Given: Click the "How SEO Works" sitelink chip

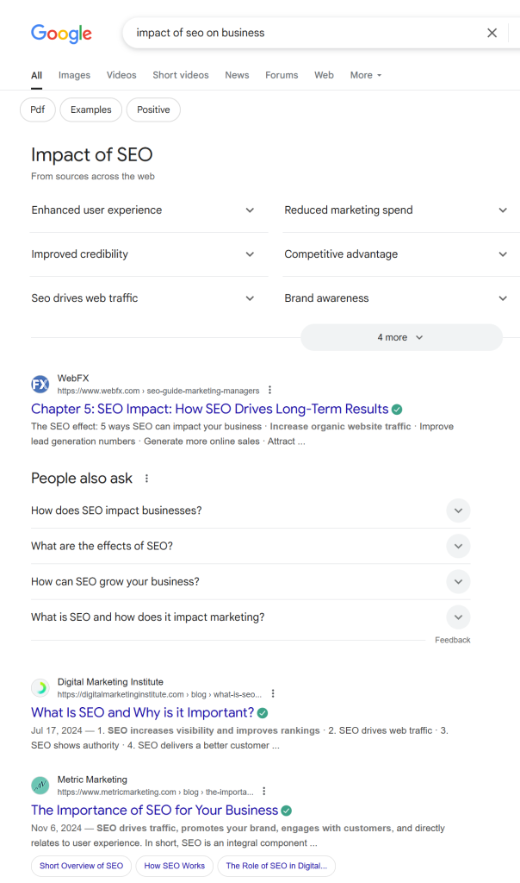Looking at the screenshot, I should point(175,866).
